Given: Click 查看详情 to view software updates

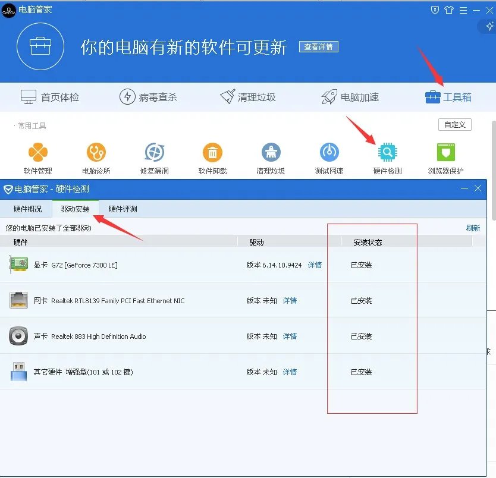Looking at the screenshot, I should (x=318, y=47).
